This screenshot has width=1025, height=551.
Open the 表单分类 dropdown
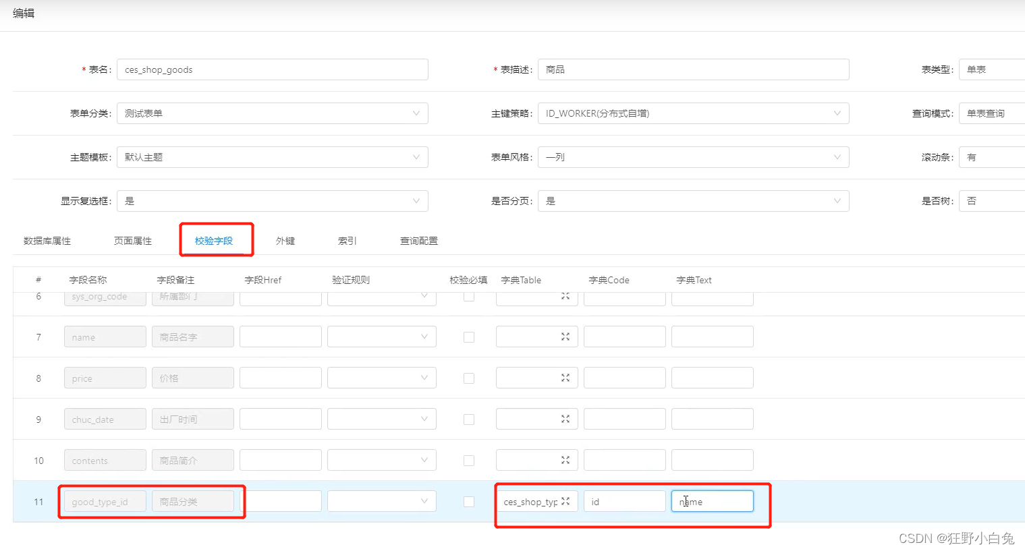click(x=273, y=113)
